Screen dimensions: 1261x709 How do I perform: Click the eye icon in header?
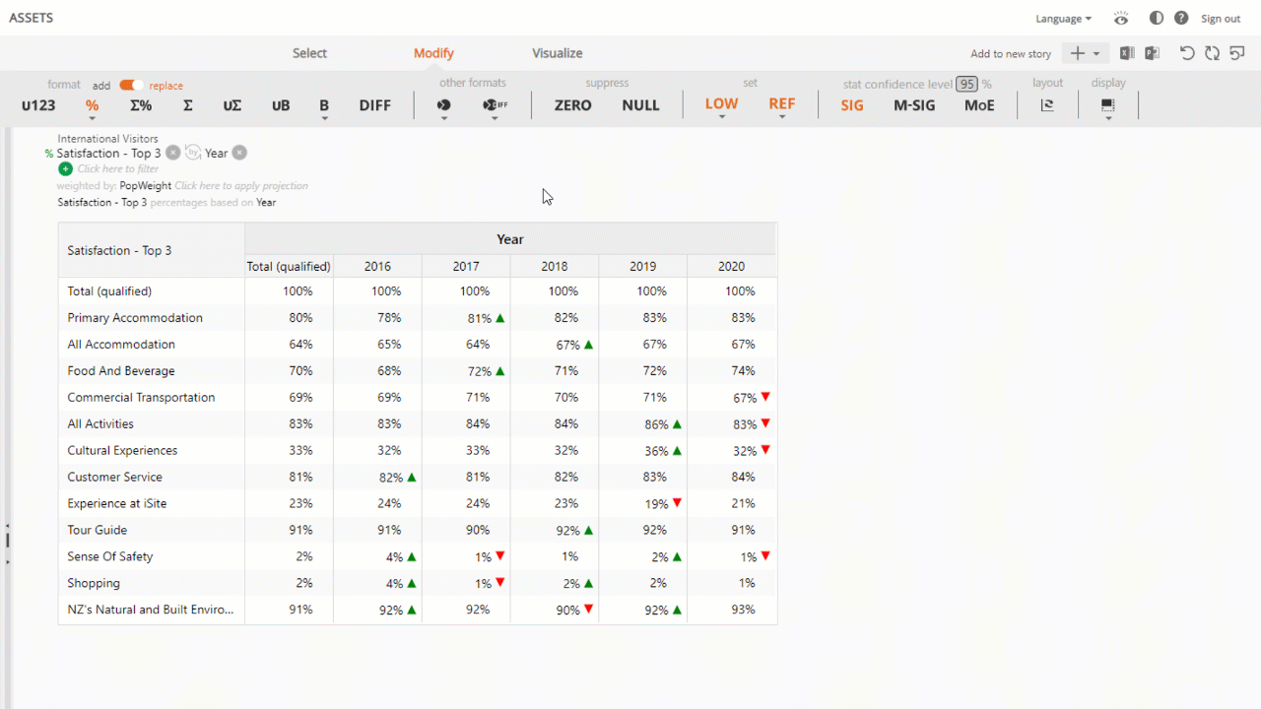pyautogui.click(x=1121, y=18)
